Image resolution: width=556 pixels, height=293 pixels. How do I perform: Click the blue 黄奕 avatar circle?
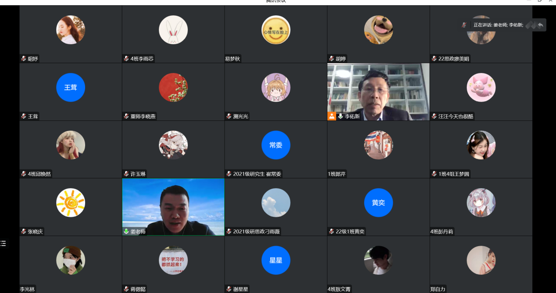click(378, 202)
